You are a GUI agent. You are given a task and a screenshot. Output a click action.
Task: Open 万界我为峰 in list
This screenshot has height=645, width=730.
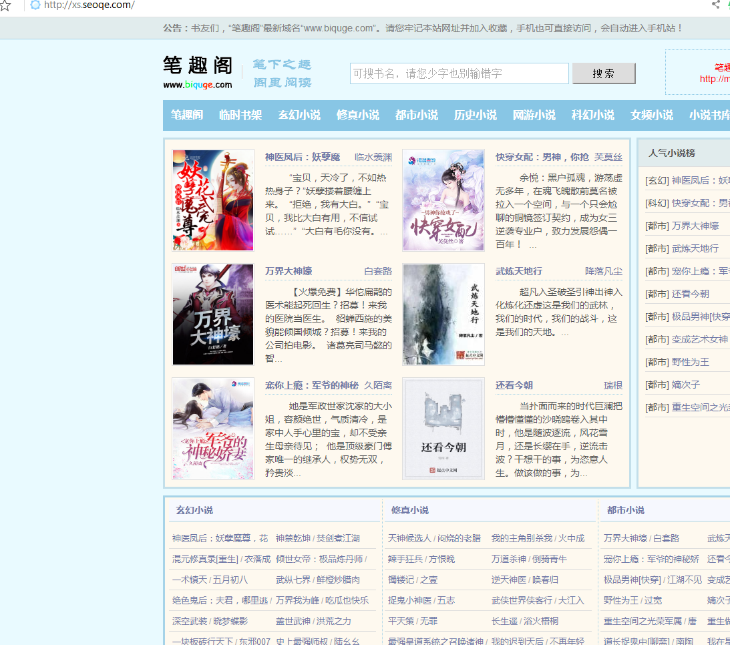(297, 600)
